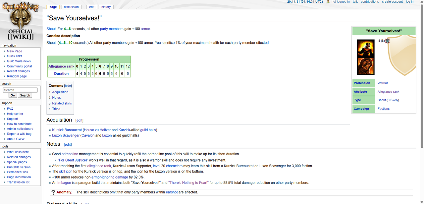Click the Go button
The width and height of the screenshot is (424, 204).
coord(13,95)
